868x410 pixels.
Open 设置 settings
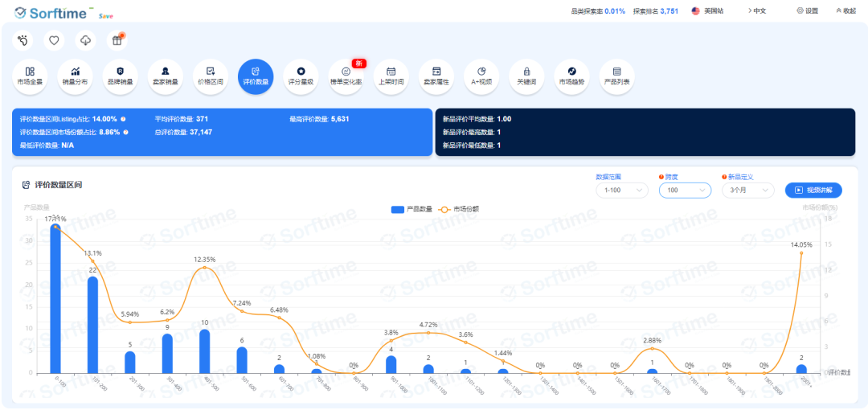coord(807,10)
